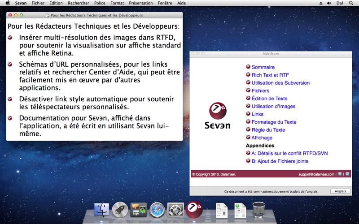Click the document proxy icon in the title bar

(x=48, y=15)
